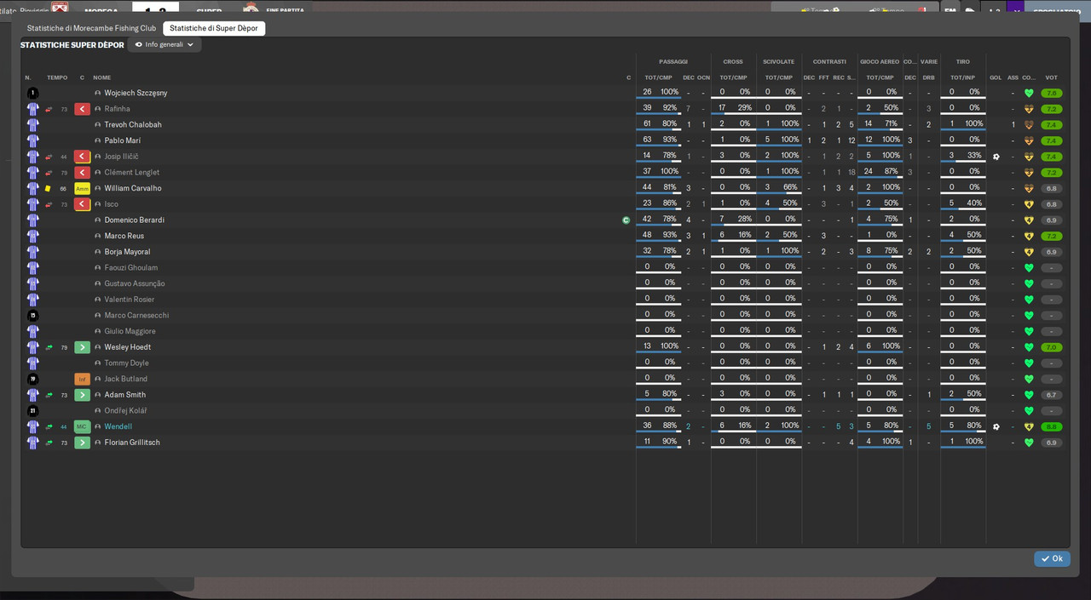This screenshot has height=600, width=1091.
Task: Click Trevoh Chalobah's passing completion bar
Action: [x=658, y=130]
